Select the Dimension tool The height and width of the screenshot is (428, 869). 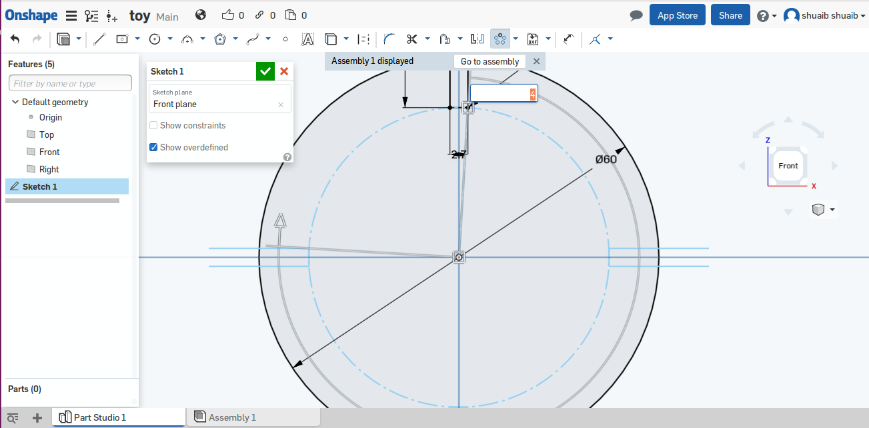point(568,39)
